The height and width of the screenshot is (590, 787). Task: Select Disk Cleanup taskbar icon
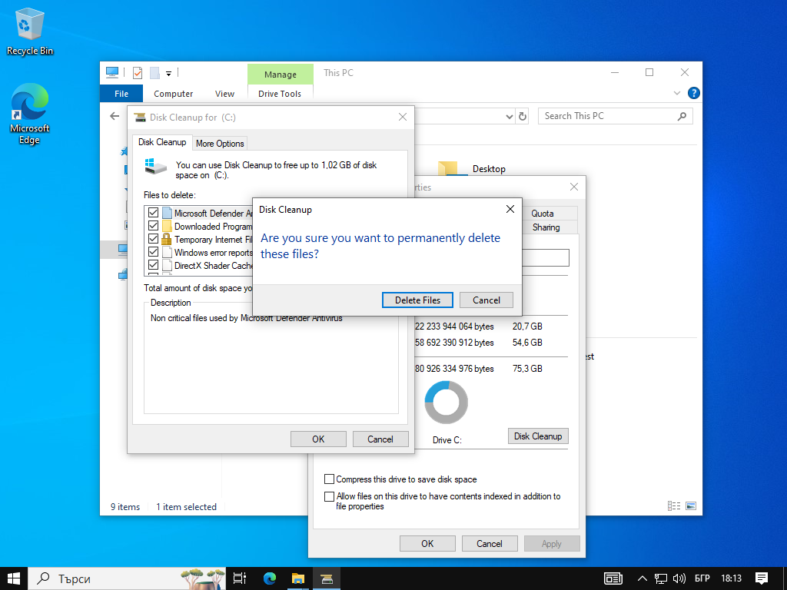pyautogui.click(x=327, y=578)
